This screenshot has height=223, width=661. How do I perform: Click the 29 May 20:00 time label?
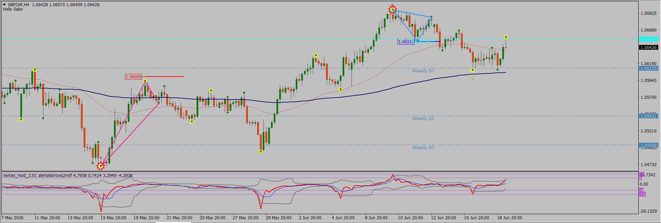coord(279,218)
